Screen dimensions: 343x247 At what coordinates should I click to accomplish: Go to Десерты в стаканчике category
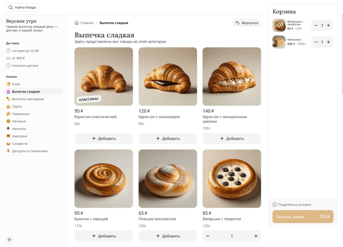click(30, 151)
